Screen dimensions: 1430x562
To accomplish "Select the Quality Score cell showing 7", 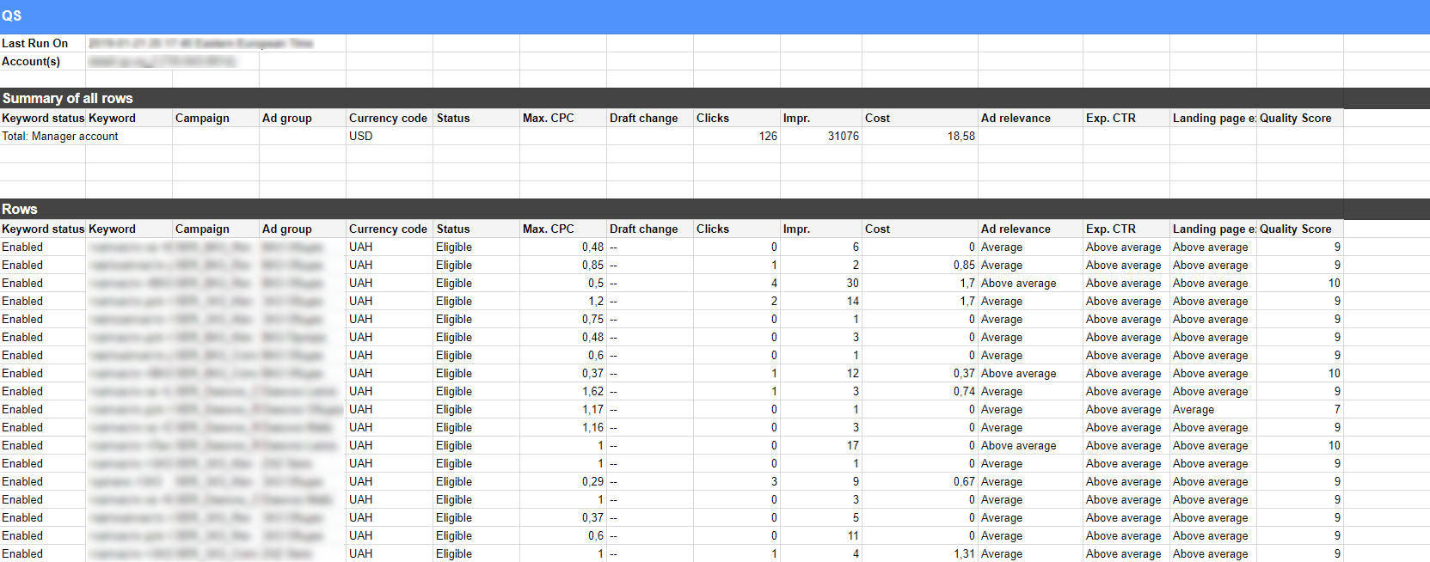I will pos(1336,409).
